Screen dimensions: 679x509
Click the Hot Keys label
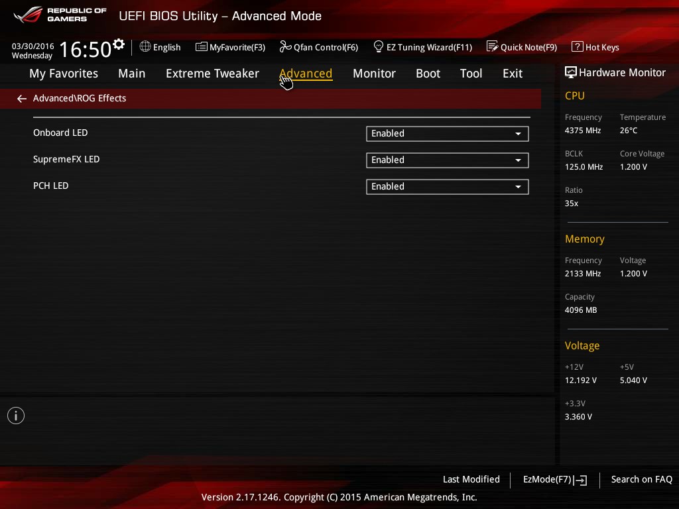[x=602, y=47]
